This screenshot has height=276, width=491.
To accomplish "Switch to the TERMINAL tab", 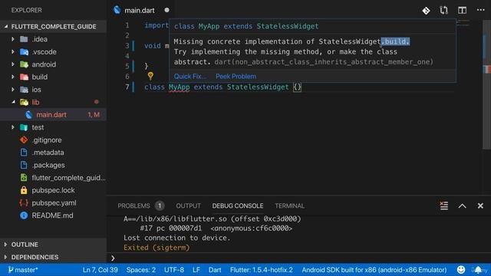I will tap(290, 206).
